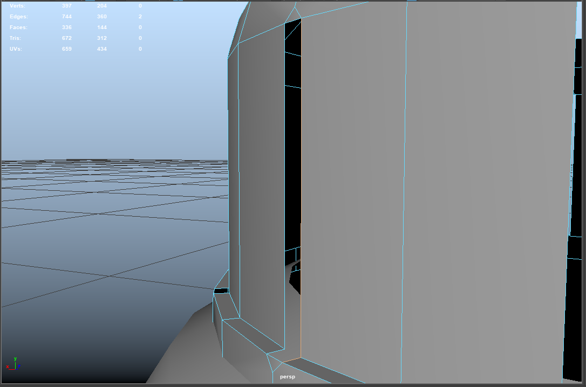Click the Faces count value 144

pos(102,27)
